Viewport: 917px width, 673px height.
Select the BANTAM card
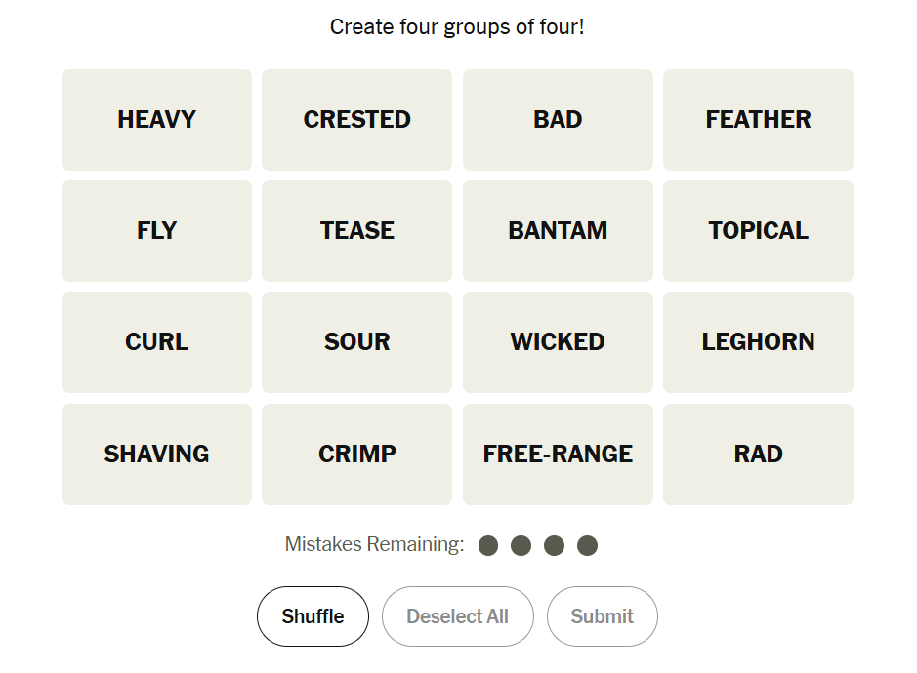tap(558, 231)
